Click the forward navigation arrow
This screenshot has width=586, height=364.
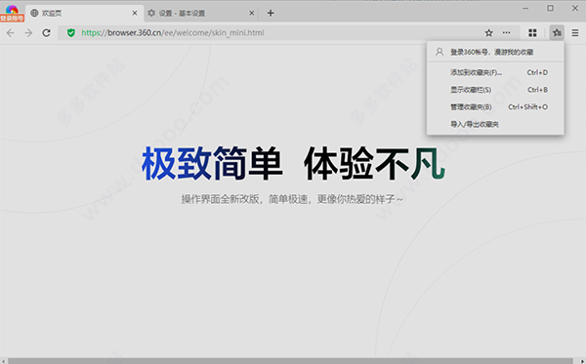pyautogui.click(x=28, y=33)
